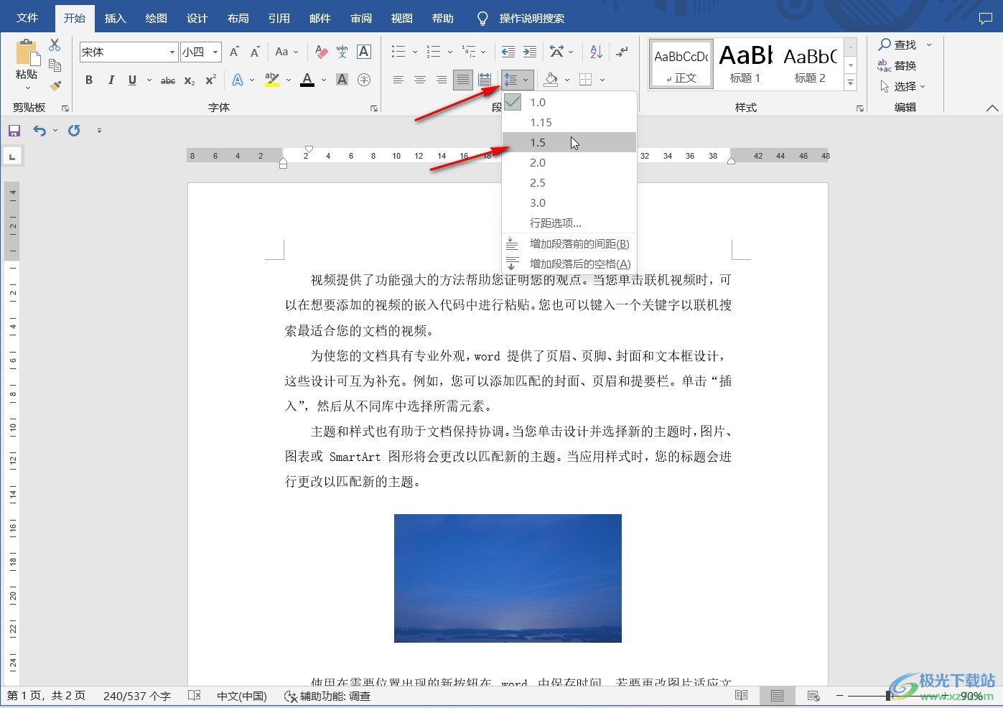Click the 查找 button
The width and height of the screenshot is (1003, 708).
pos(897,45)
